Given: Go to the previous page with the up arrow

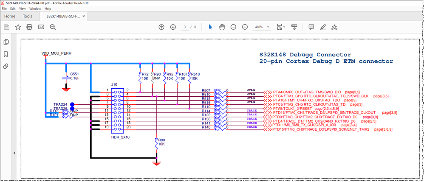Looking at the screenshot, I should (x=161, y=27).
